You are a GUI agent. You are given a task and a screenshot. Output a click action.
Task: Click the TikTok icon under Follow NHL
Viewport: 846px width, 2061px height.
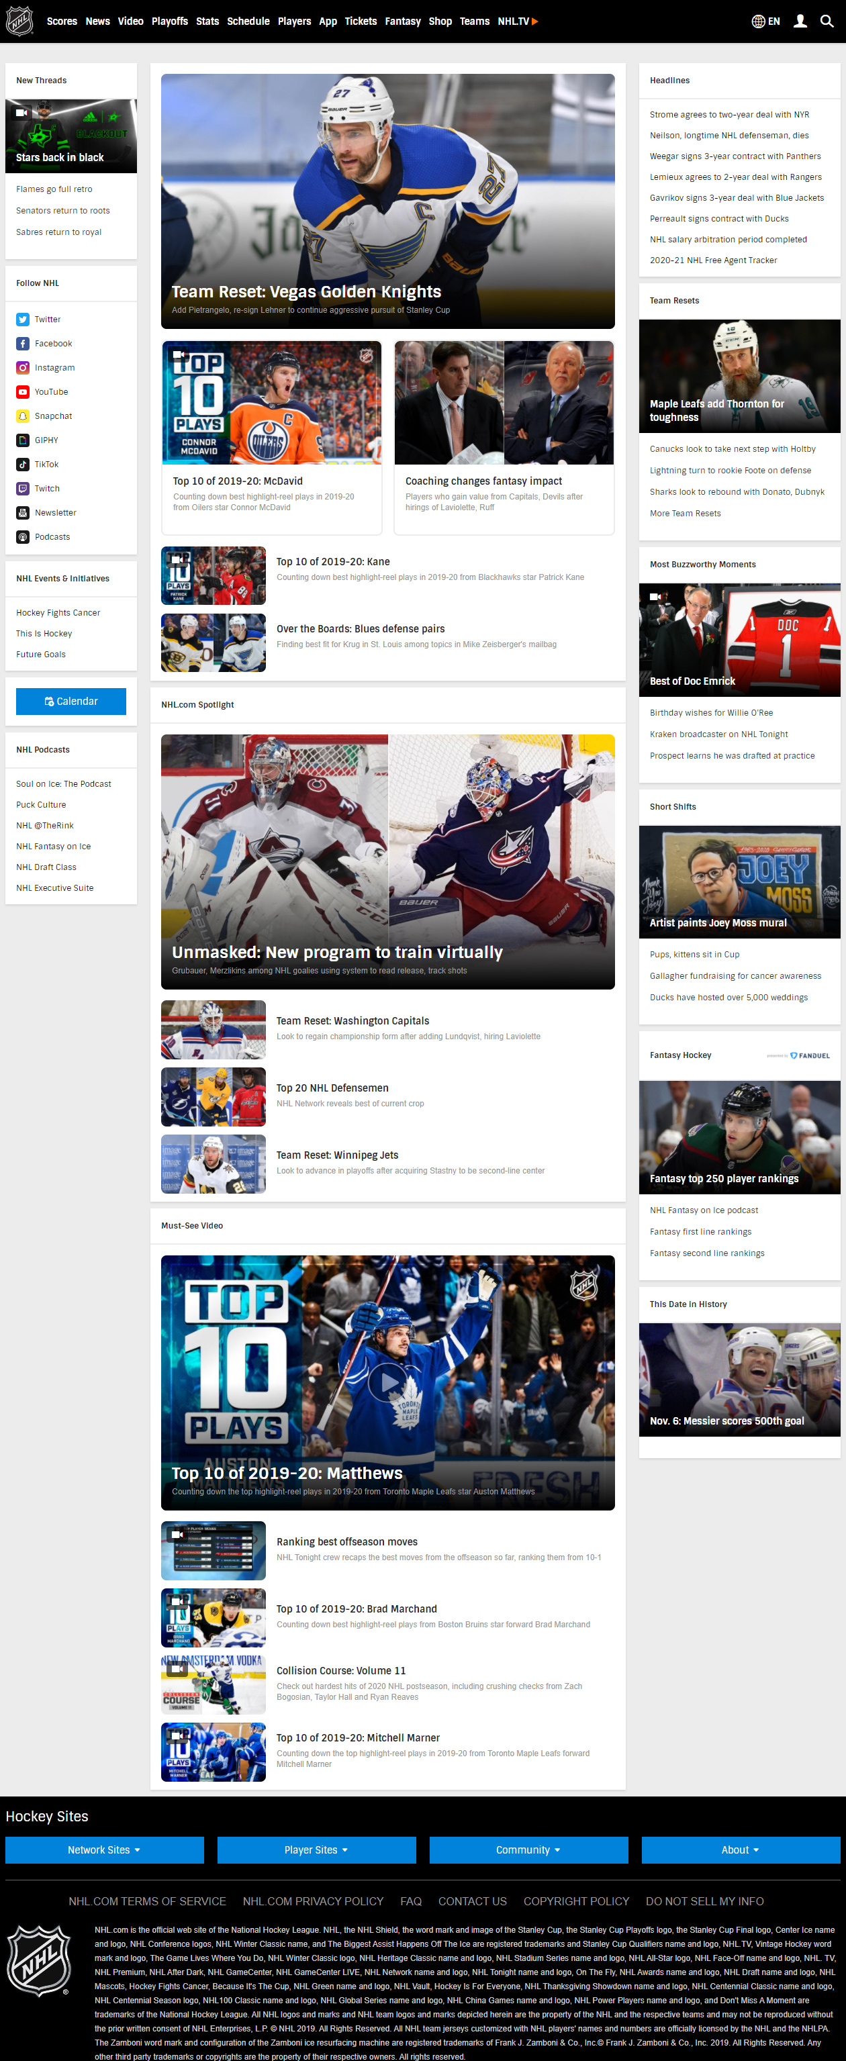(22, 464)
